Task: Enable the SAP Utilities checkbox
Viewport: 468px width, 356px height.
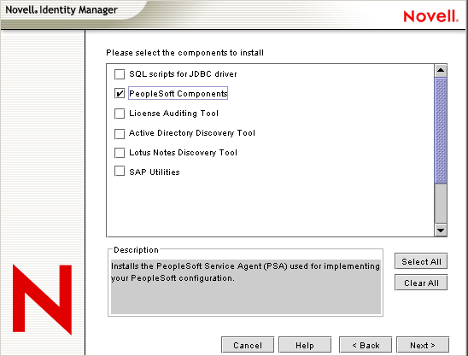Action: pyautogui.click(x=120, y=172)
